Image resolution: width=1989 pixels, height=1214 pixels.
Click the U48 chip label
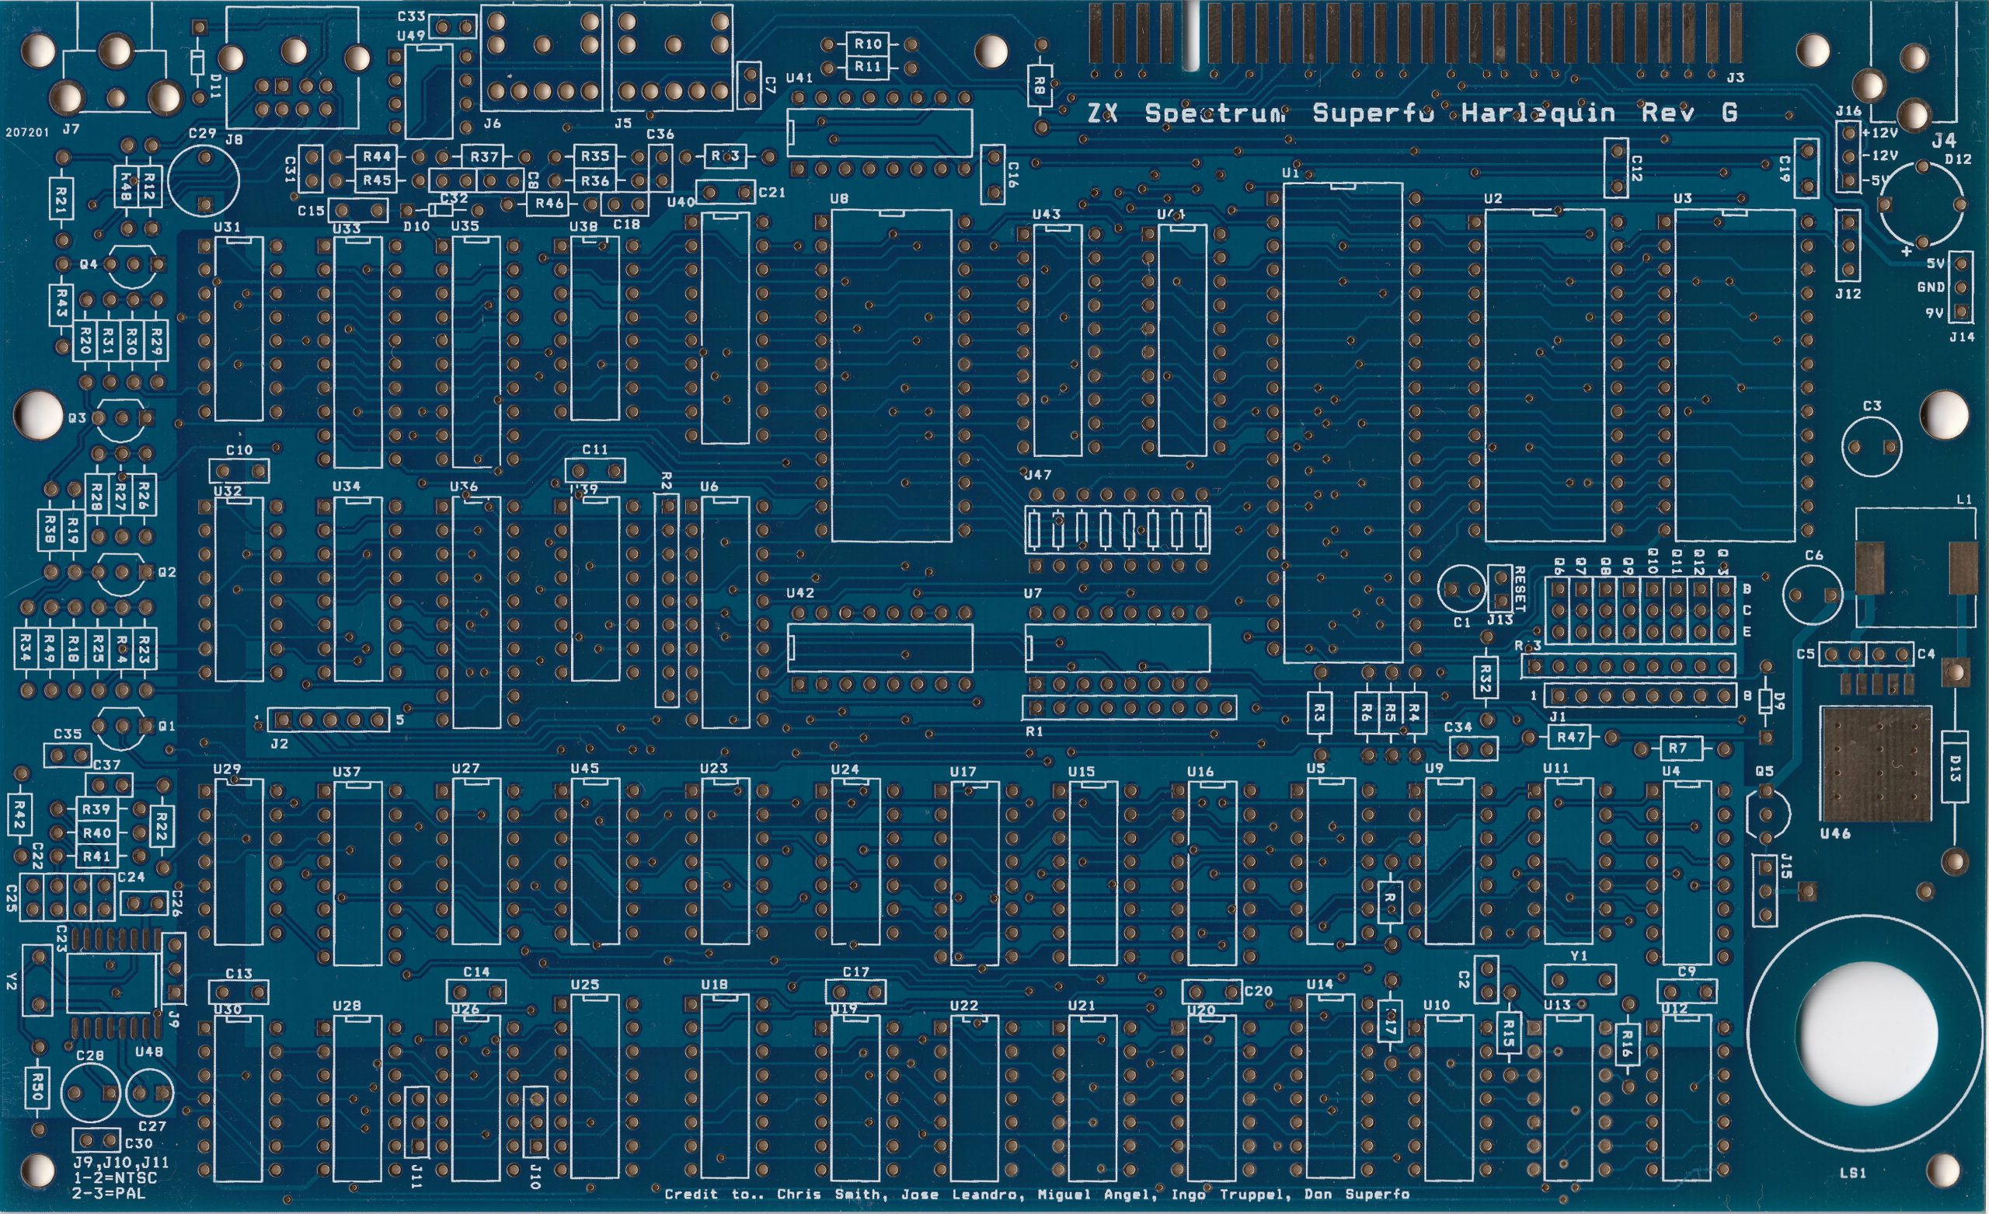pos(148,1052)
